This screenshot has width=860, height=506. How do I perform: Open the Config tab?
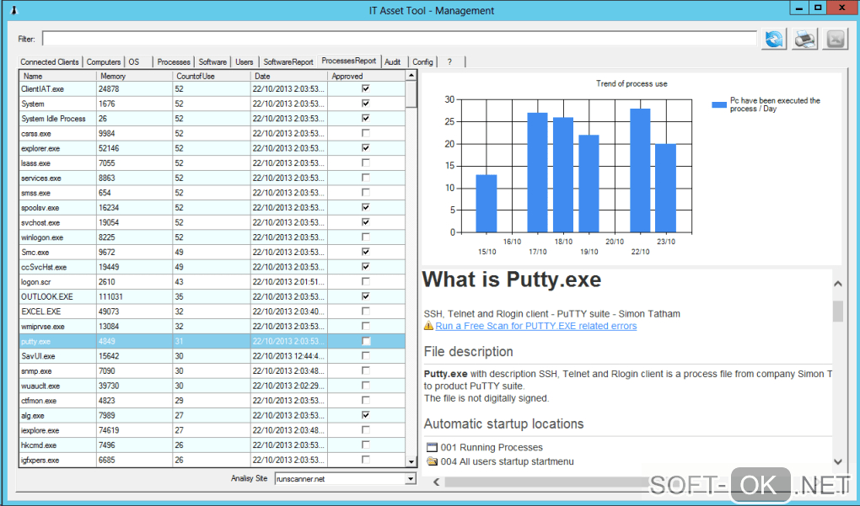422,61
